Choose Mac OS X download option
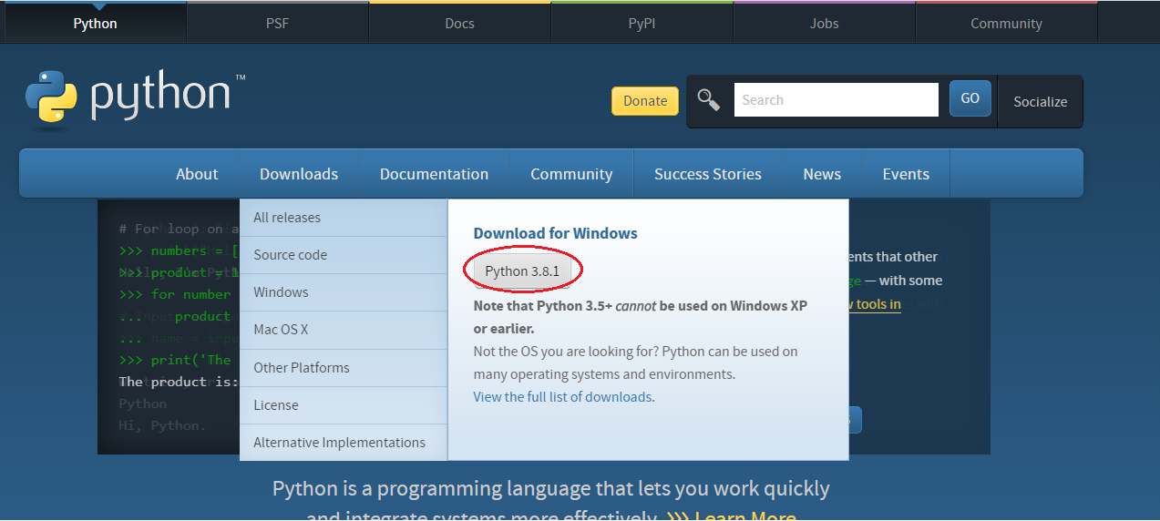This screenshot has width=1160, height=521. pos(281,330)
